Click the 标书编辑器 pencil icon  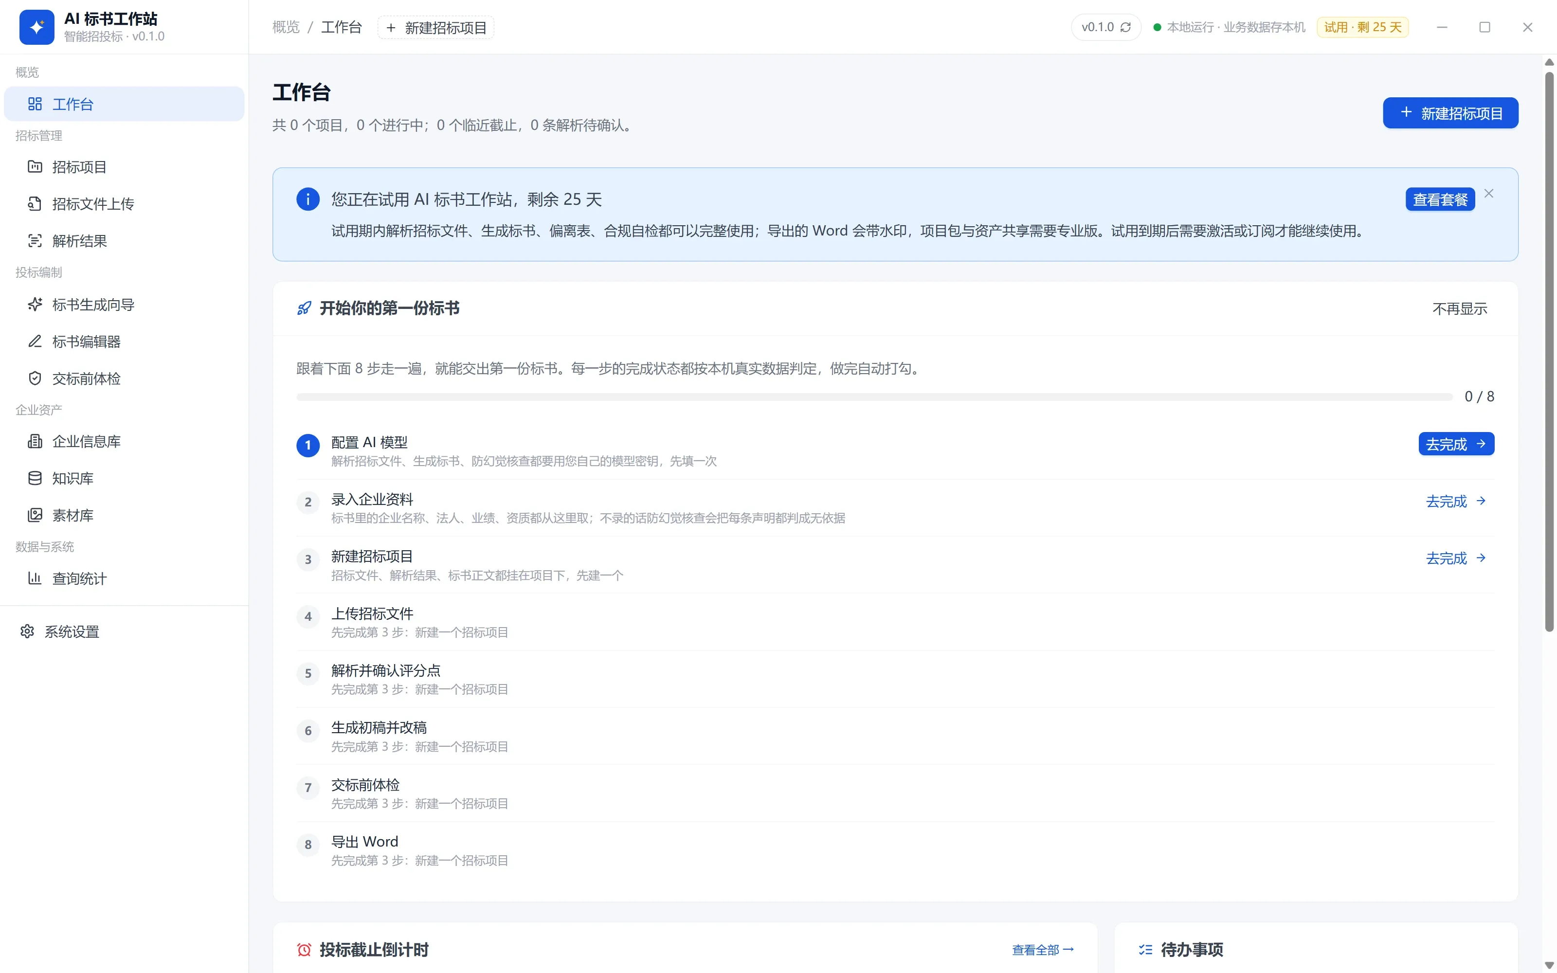pyautogui.click(x=35, y=341)
